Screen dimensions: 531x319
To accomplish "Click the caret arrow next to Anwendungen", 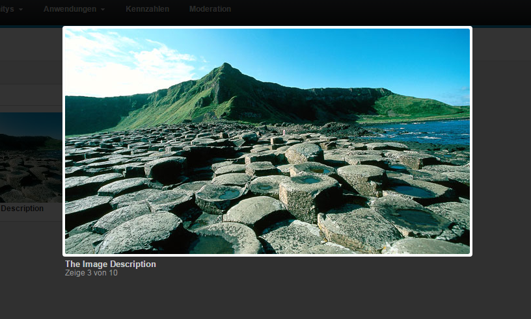I will tap(103, 10).
